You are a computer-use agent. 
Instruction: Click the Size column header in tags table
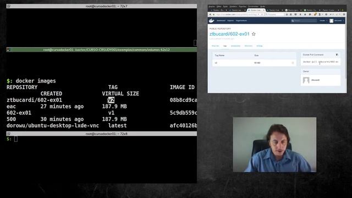click(256, 55)
